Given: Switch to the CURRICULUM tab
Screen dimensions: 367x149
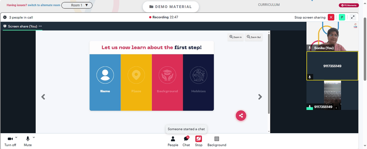Looking at the screenshot, I should [269, 5].
